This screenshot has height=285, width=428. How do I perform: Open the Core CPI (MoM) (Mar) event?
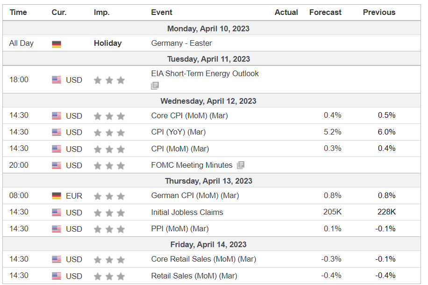pos(189,115)
